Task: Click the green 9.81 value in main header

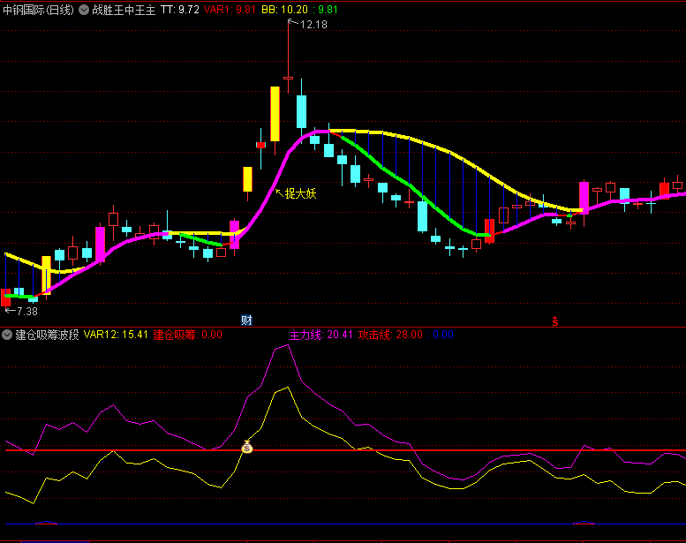Action: pos(328,10)
